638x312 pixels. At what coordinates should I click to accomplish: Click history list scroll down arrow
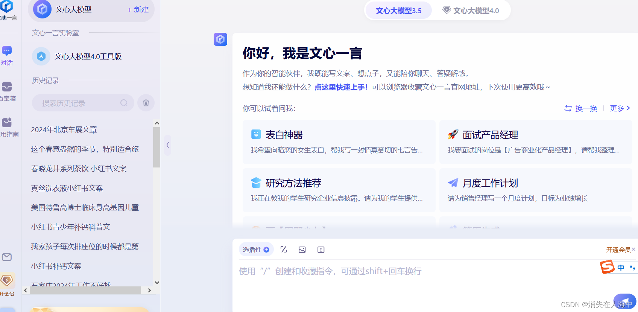[157, 283]
